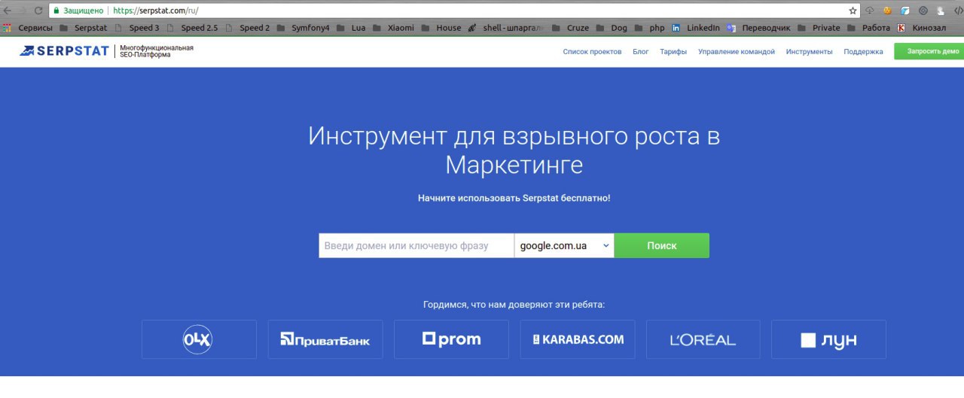Open the Symfony4 bookmarks folder
Viewport: 964px width, 398px height.
click(303, 28)
